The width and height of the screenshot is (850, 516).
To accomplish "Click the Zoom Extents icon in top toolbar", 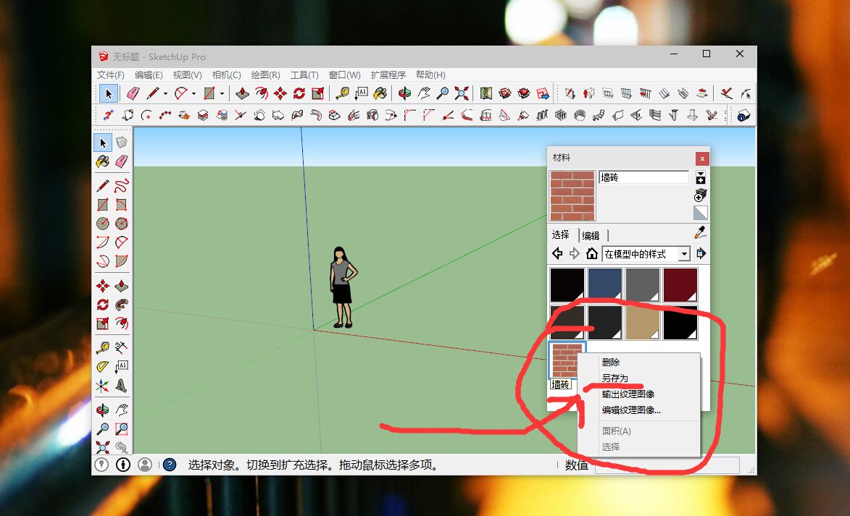I will point(462,93).
